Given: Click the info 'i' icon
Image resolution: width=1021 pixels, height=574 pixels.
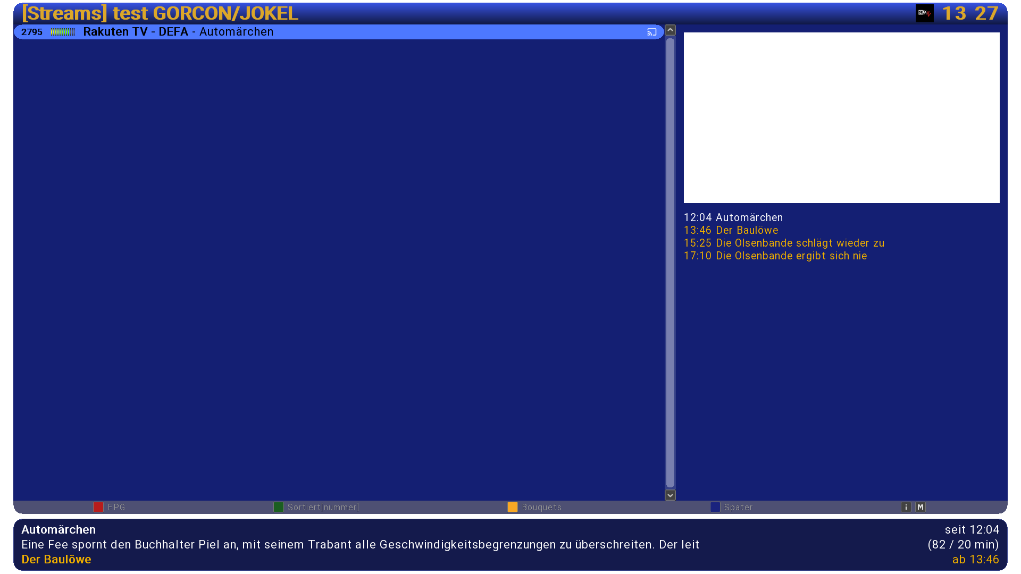Looking at the screenshot, I should [906, 507].
